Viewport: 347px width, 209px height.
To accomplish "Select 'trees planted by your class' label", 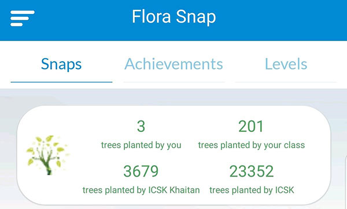I will click(252, 145).
